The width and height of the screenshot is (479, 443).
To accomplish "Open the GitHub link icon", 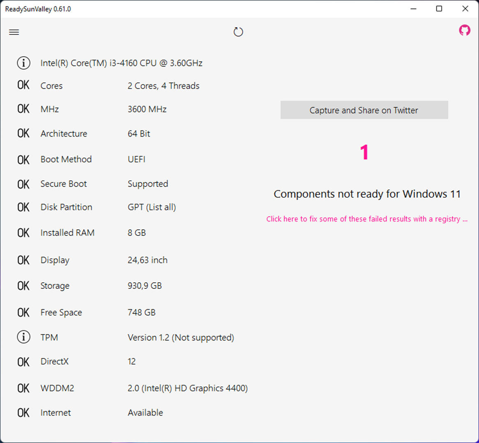I will (x=465, y=30).
